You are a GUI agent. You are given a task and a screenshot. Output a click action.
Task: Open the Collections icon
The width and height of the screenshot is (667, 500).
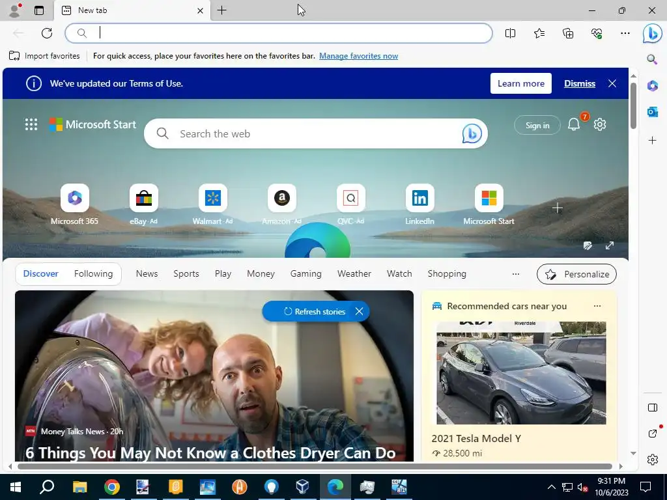[568, 33]
